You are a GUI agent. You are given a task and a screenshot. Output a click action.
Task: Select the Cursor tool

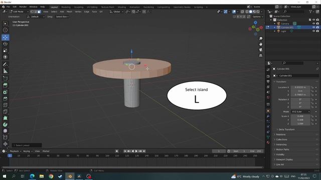pyautogui.click(x=6, y=30)
